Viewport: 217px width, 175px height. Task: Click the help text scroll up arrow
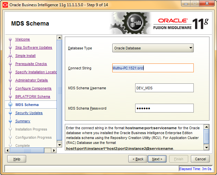[x=207, y=127]
